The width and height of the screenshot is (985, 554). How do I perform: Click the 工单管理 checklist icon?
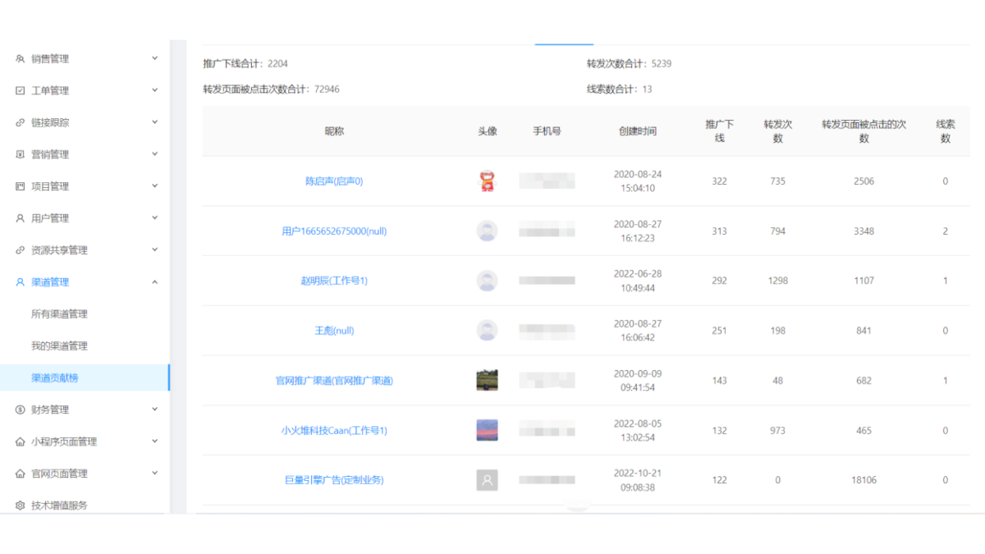pyautogui.click(x=21, y=91)
